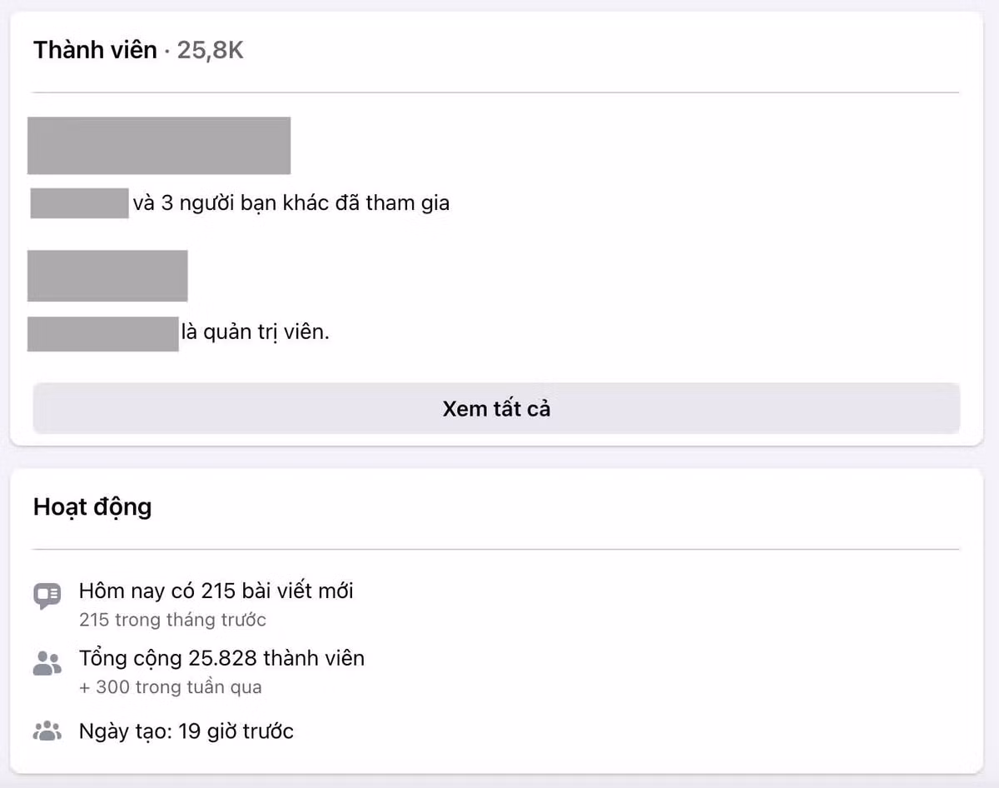This screenshot has height=788, width=999.
Task: Click the group creation icon beside Ngày tạo
Action: [x=48, y=731]
